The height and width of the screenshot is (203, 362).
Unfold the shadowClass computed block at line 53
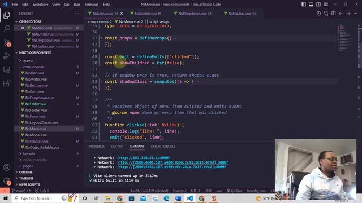click(x=101, y=81)
